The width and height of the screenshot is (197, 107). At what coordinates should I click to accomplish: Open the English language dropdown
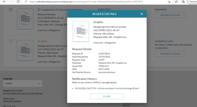23,83
